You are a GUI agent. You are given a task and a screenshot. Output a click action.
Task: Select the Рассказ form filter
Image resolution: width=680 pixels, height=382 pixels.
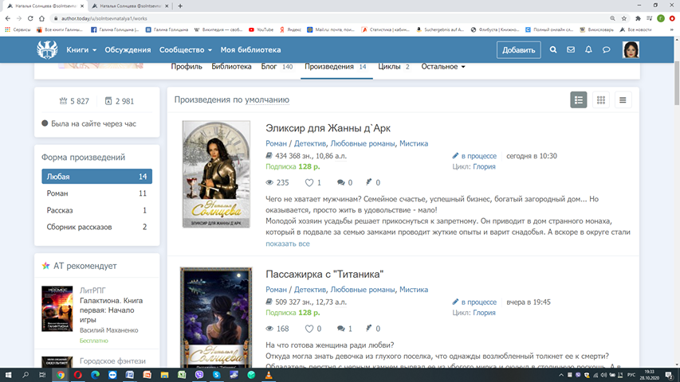tap(60, 210)
